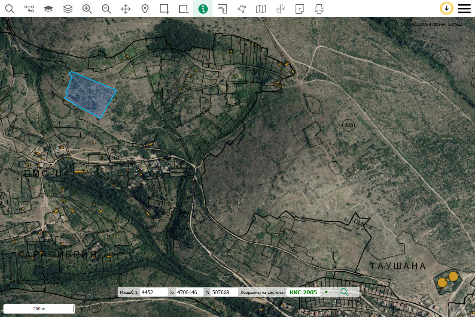The width and height of the screenshot is (475, 317).
Task: Expand the coordinate system dropdown arrow
Action: [x=326, y=292]
